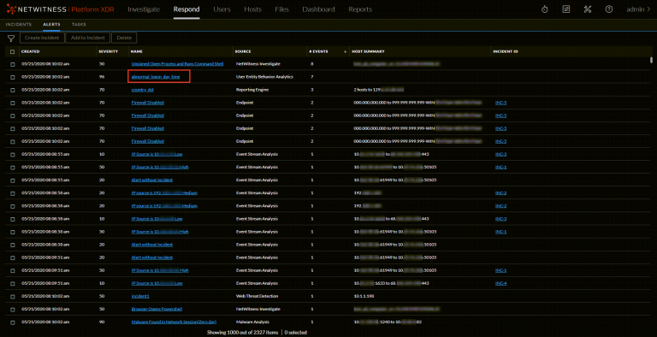Open the Dashboard menu

318,9
